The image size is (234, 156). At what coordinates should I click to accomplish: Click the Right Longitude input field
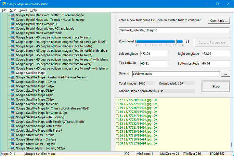pos(216,54)
